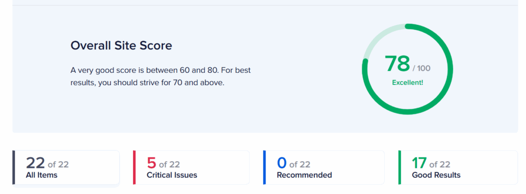526x194 pixels.
Task: Click the dark accent bar on All Items card
Action: click(x=14, y=167)
